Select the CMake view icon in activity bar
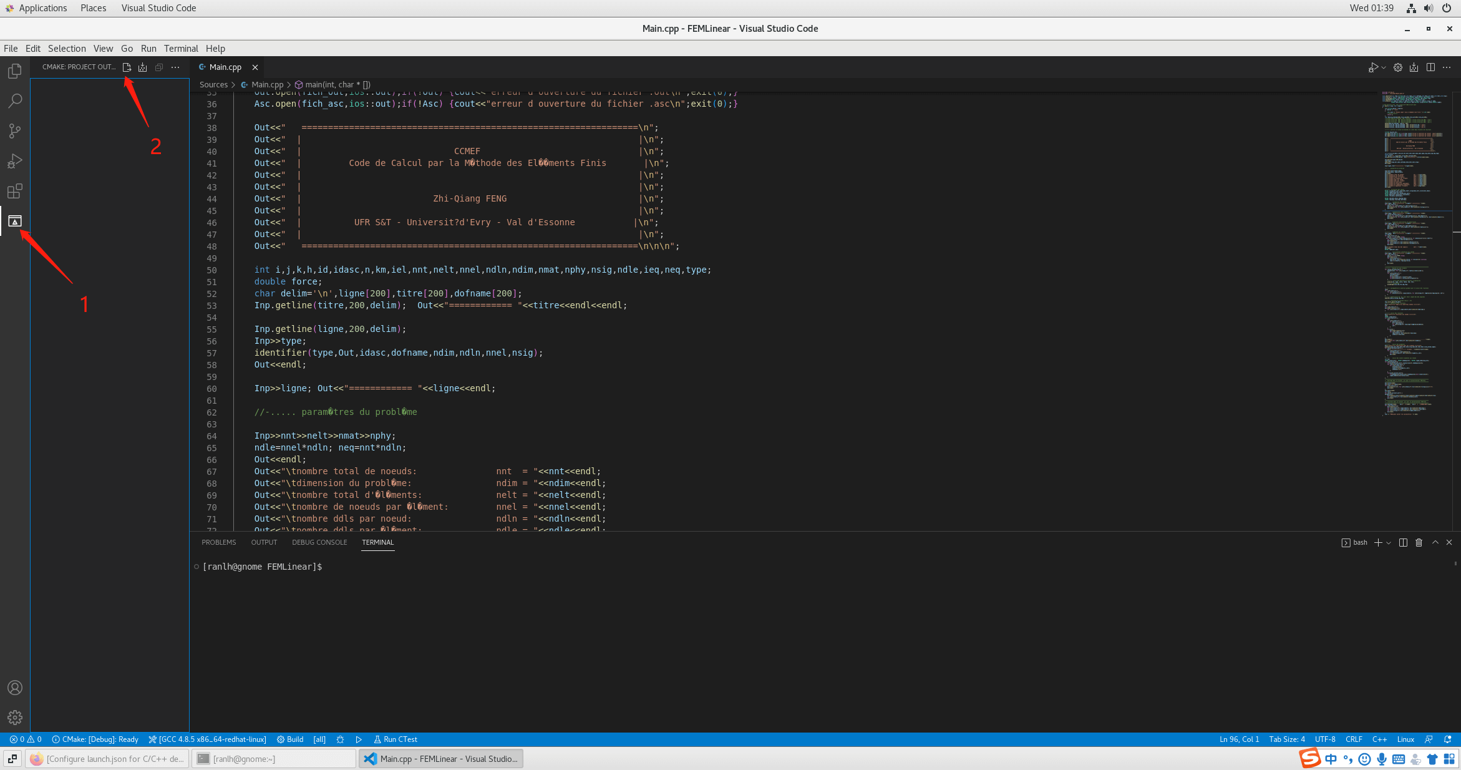 tap(15, 221)
